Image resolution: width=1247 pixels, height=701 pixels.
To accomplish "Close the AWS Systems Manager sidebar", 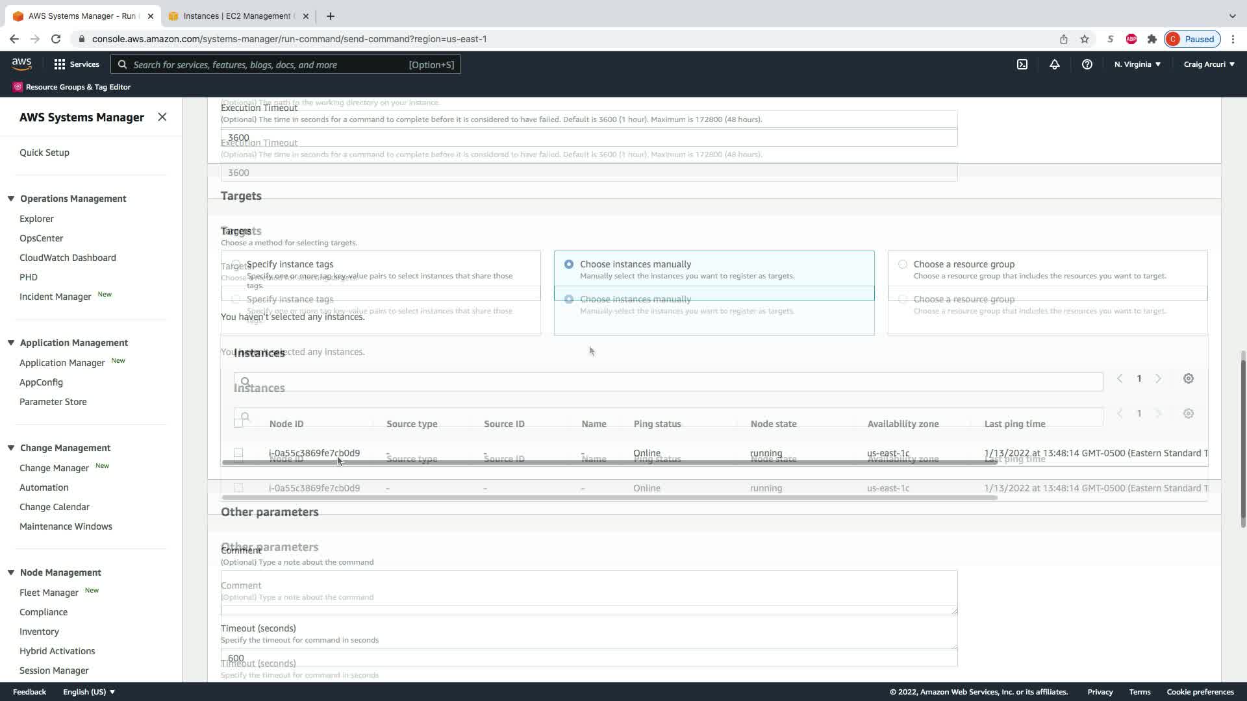I will [162, 117].
